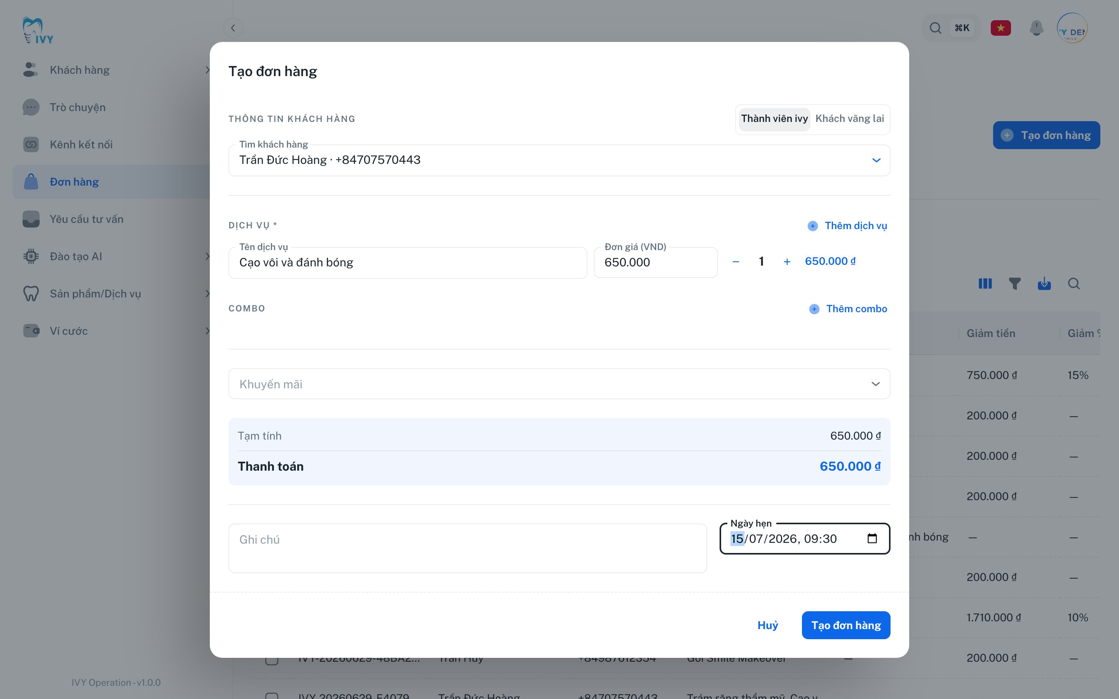Go to Đào tạo AI menu item
The height and width of the screenshot is (699, 1119).
pos(76,257)
